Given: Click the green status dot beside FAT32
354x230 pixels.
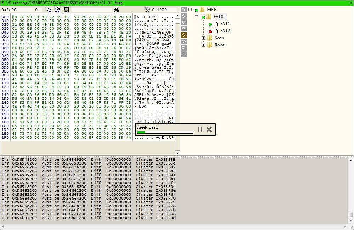Looking at the screenshot, I should point(204,17).
